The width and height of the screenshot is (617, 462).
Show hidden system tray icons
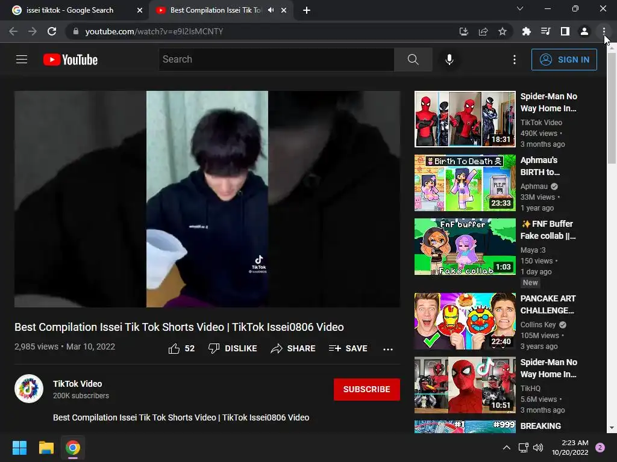[x=506, y=448]
